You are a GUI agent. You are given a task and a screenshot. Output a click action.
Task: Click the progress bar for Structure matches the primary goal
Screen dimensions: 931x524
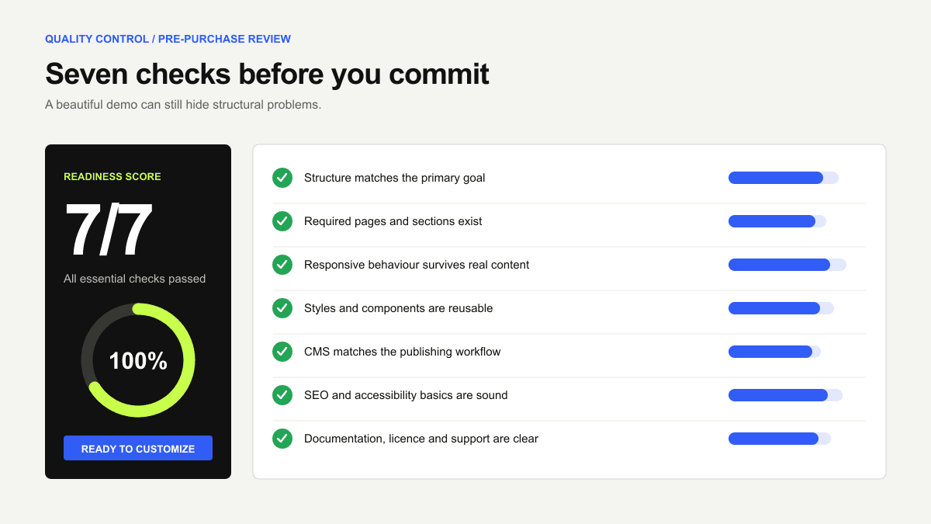point(784,178)
